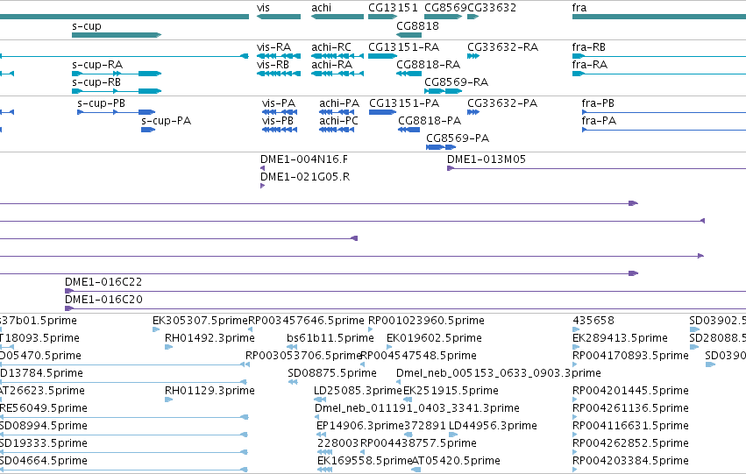
Task: Select the LD25085.3prime EST
Action: click(320, 400)
